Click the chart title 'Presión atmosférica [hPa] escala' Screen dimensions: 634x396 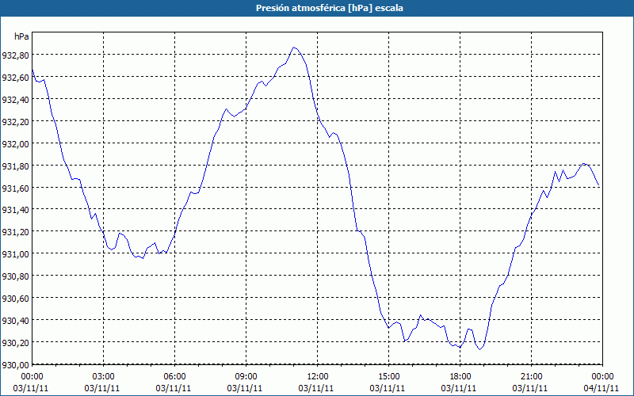[x=330, y=8]
